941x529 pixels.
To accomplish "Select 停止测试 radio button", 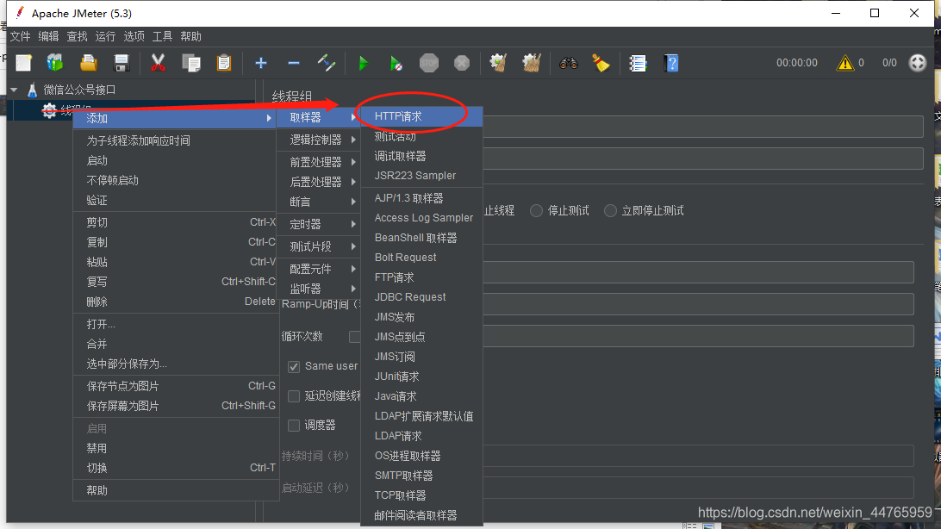I will click(x=537, y=210).
